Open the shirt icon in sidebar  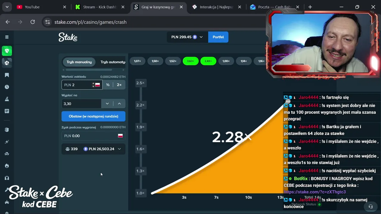coord(7,178)
